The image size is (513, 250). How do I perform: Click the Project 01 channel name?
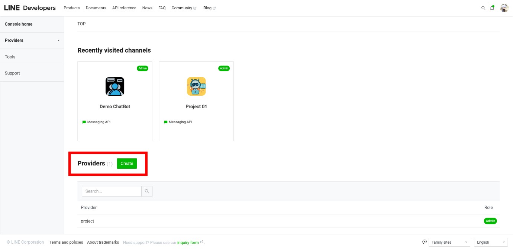196,106
